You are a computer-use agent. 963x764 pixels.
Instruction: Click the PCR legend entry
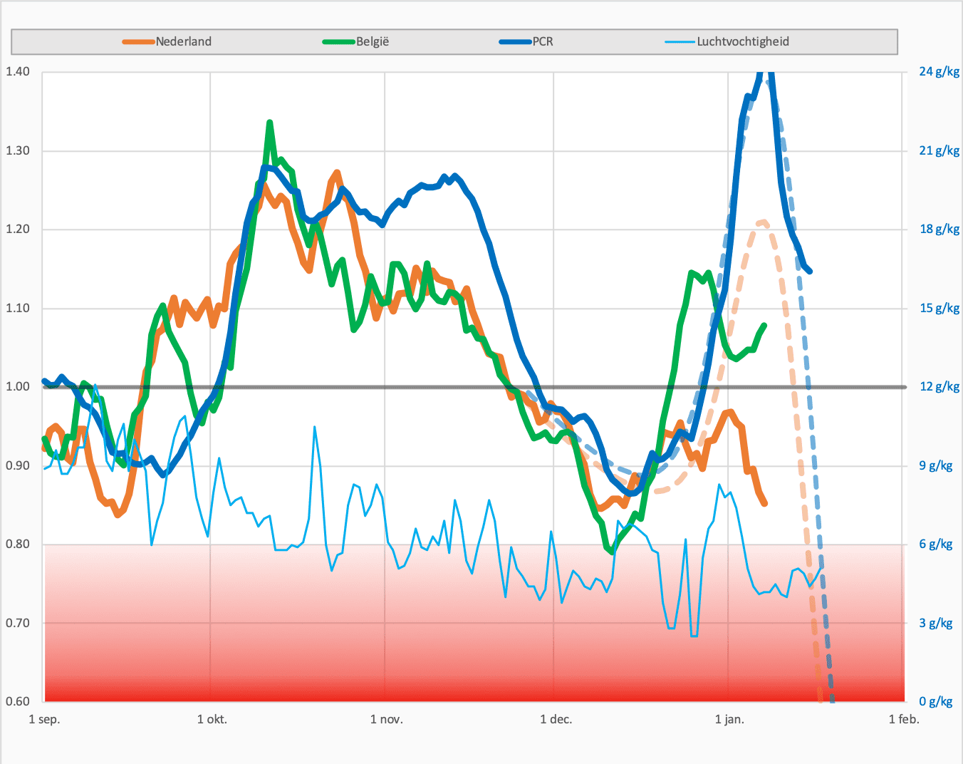pyautogui.click(x=543, y=41)
